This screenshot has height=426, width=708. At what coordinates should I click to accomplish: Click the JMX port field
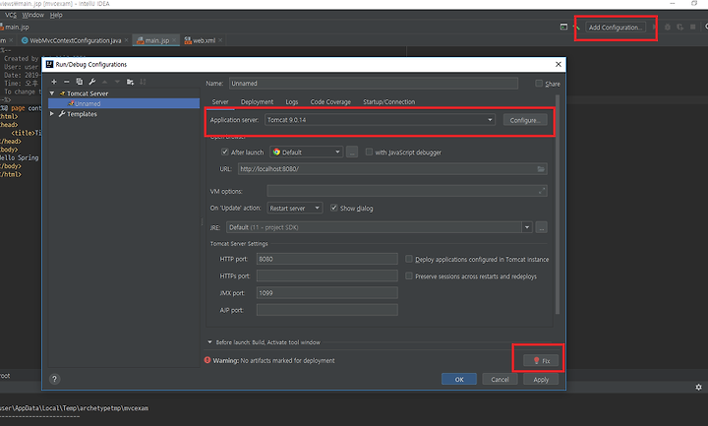click(x=326, y=293)
